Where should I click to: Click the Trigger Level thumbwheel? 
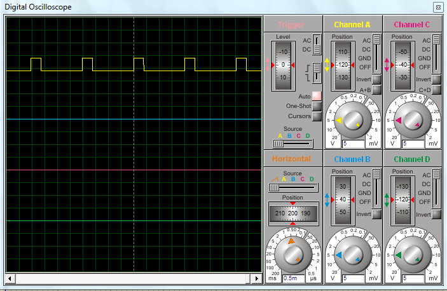pos(283,66)
